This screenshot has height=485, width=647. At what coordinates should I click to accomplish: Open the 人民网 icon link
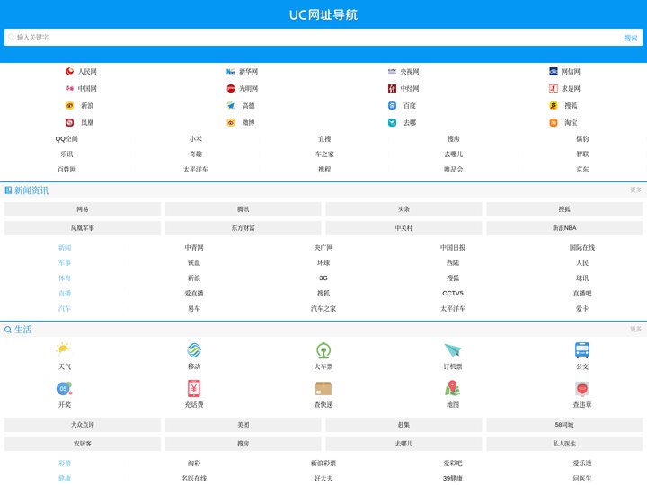70,71
